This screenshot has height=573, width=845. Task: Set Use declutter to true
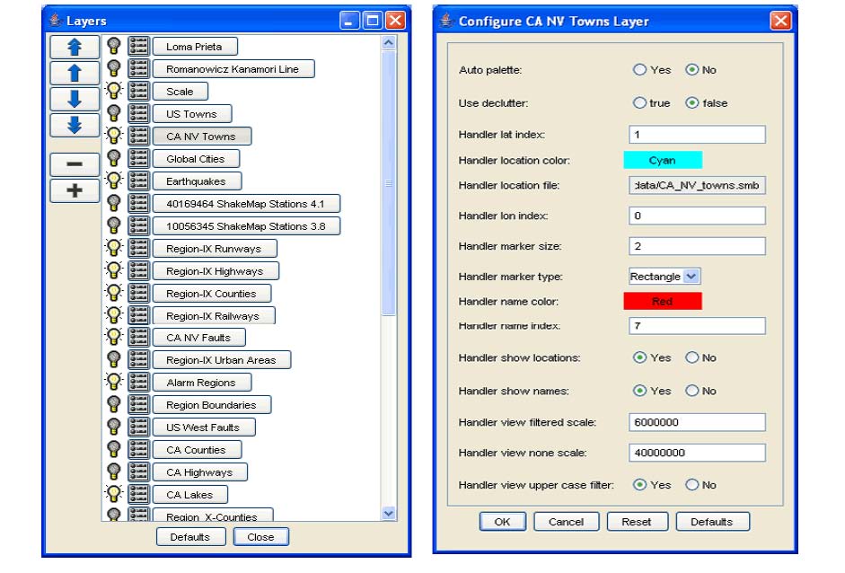[x=639, y=102]
